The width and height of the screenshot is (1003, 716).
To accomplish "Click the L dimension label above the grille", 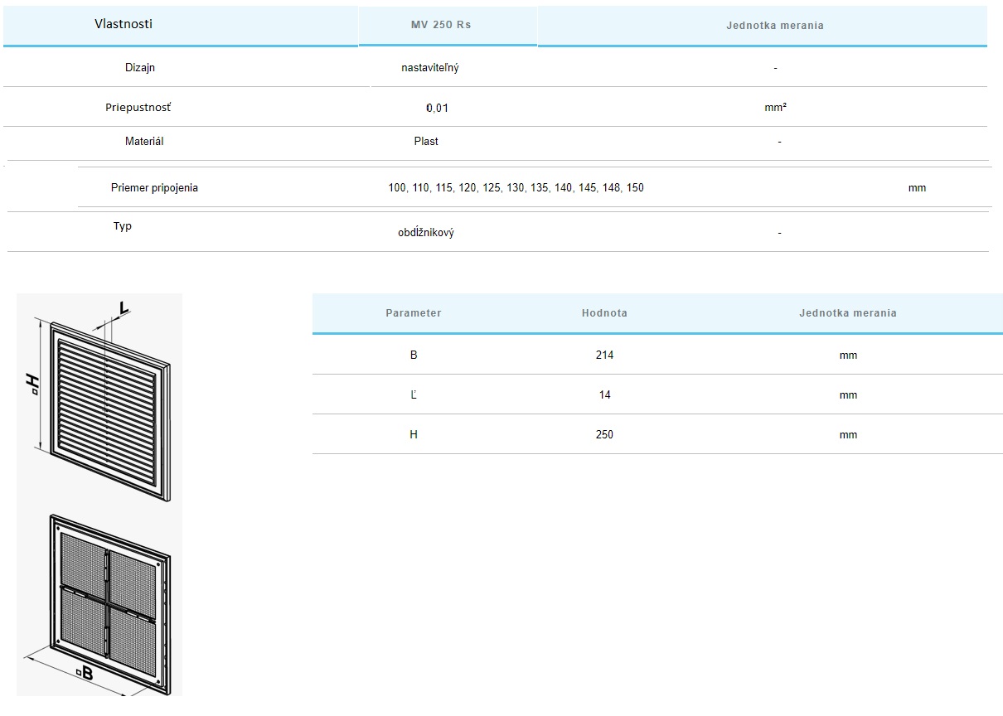I will [123, 309].
